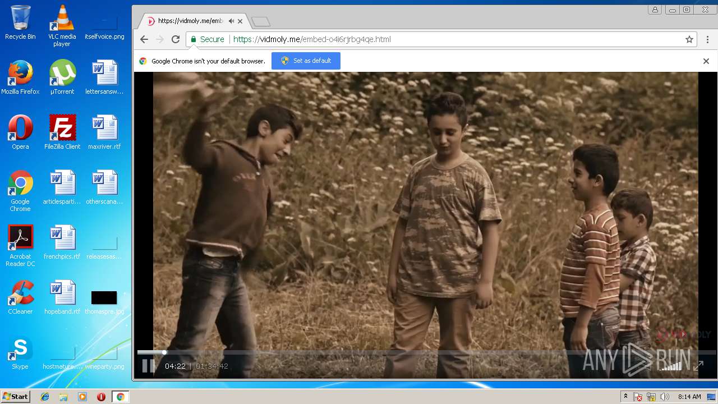Click the green Secure padlock indicator
Viewport: 718px width, 404px height.
coord(208,39)
